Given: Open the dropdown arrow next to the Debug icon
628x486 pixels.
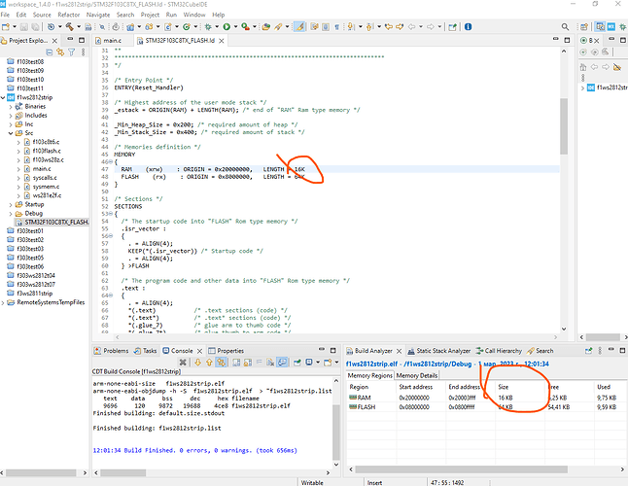Looking at the screenshot, I should (217, 27).
